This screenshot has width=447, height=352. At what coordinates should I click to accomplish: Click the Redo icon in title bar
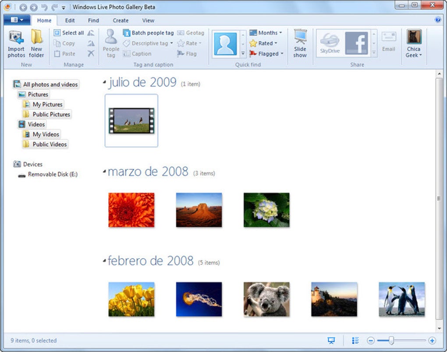pyautogui.click(x=54, y=7)
